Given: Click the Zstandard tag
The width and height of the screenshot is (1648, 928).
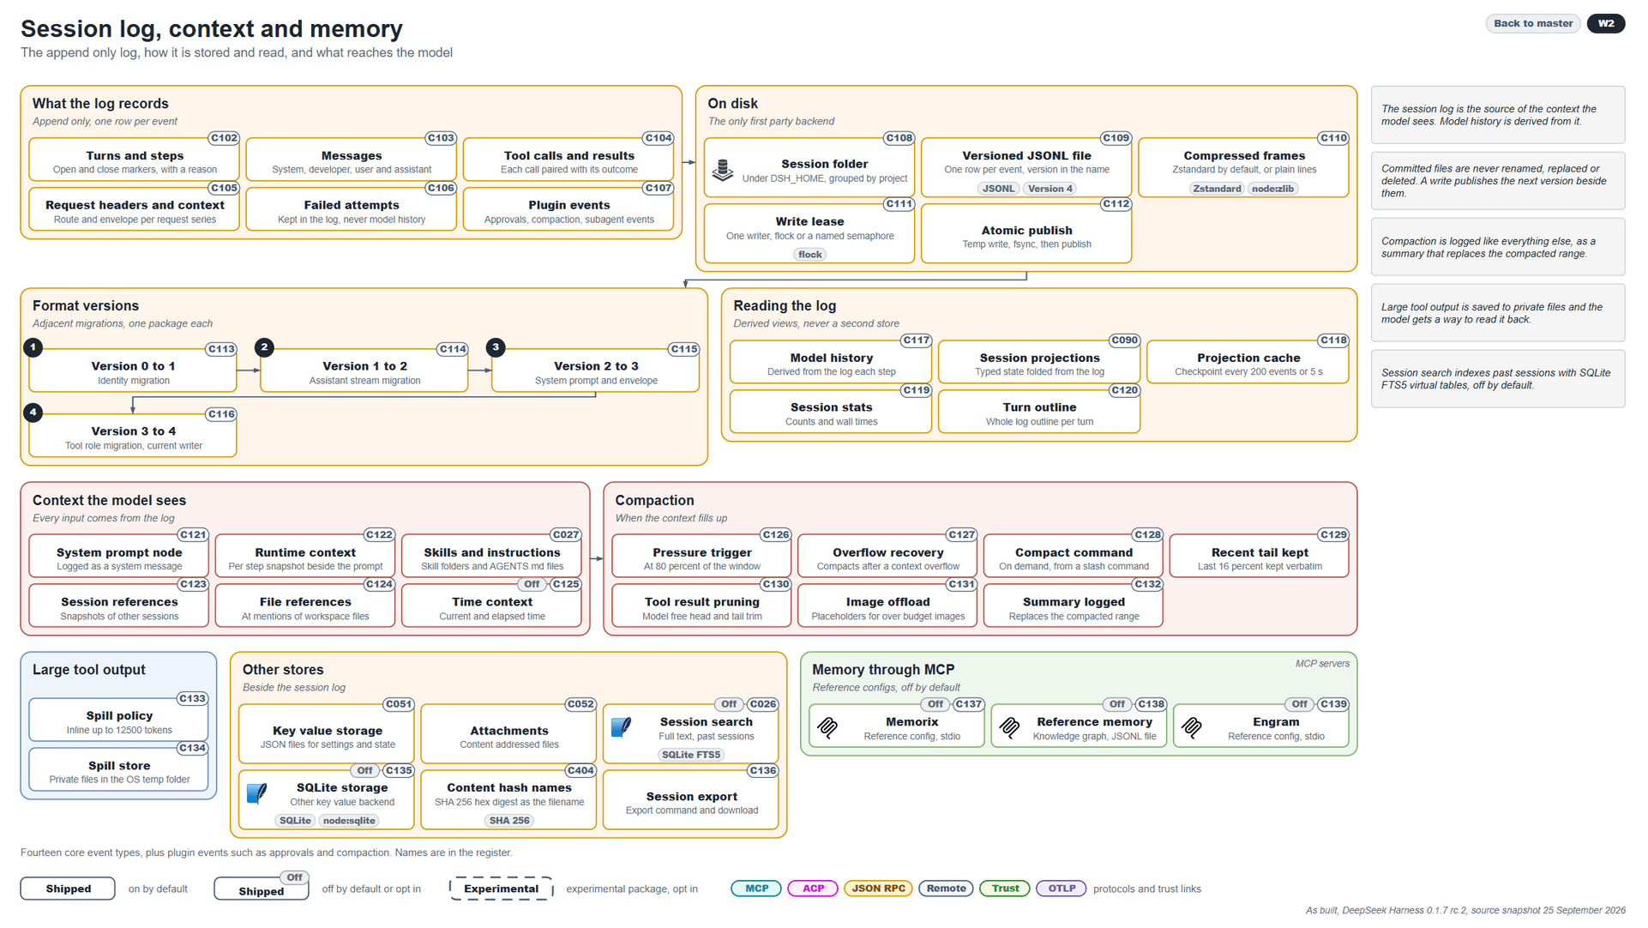Looking at the screenshot, I should coord(1217,189).
